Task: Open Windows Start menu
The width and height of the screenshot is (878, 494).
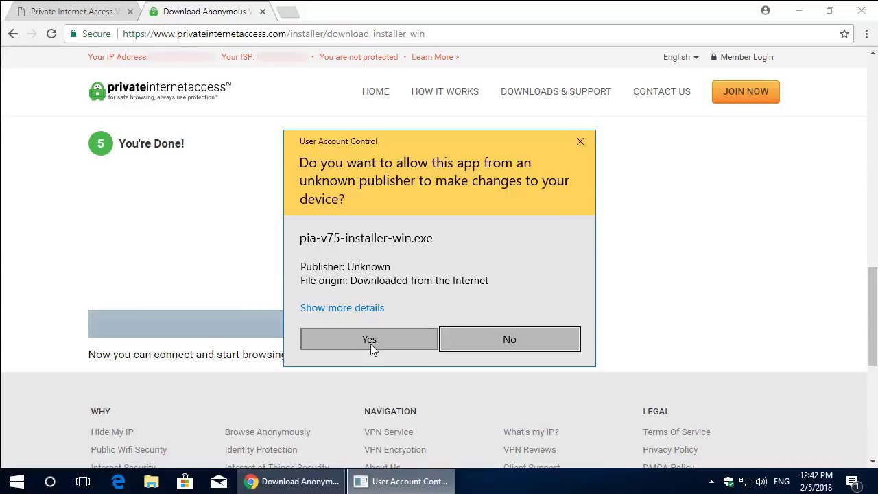Action: point(16,482)
